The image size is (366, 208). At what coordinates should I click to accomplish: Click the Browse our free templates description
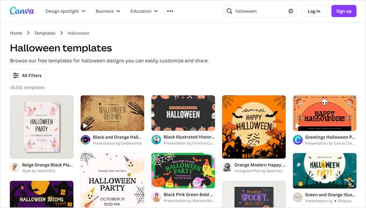pos(109,61)
